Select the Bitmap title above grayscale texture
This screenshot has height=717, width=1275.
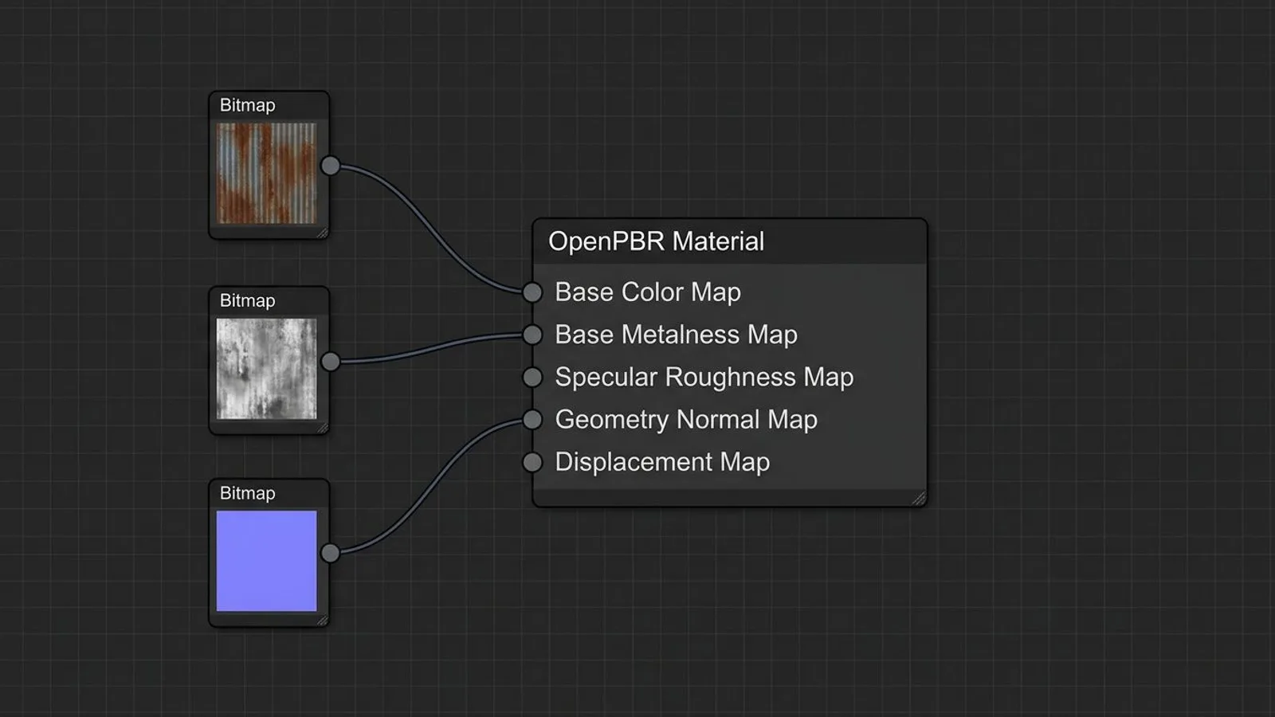[247, 300]
